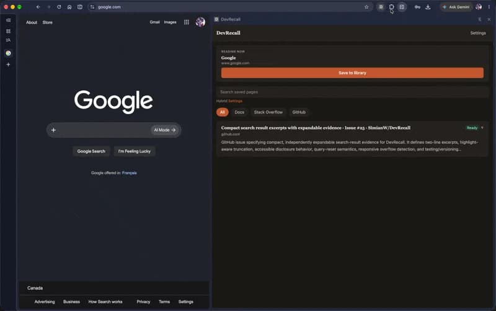Click the Google Search button
Image resolution: width=496 pixels, height=311 pixels.
coord(91,151)
